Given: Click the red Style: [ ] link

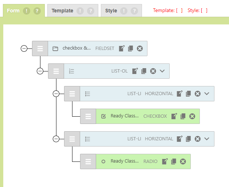Looking at the screenshot, I should tap(198, 11).
